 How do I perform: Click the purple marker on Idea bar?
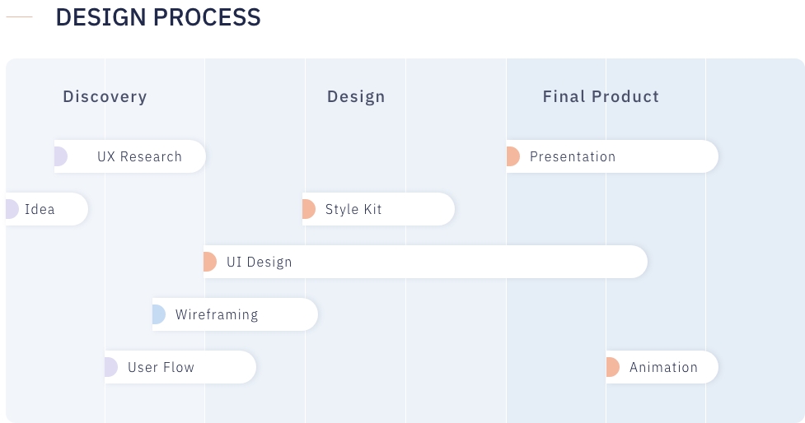click(x=12, y=209)
